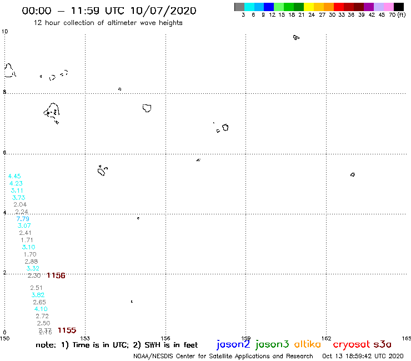
Task: Click the cyan wave height value 3.82
Action: [x=38, y=295]
